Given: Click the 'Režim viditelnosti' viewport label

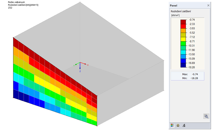Looking at the screenshot, I should point(16,2).
